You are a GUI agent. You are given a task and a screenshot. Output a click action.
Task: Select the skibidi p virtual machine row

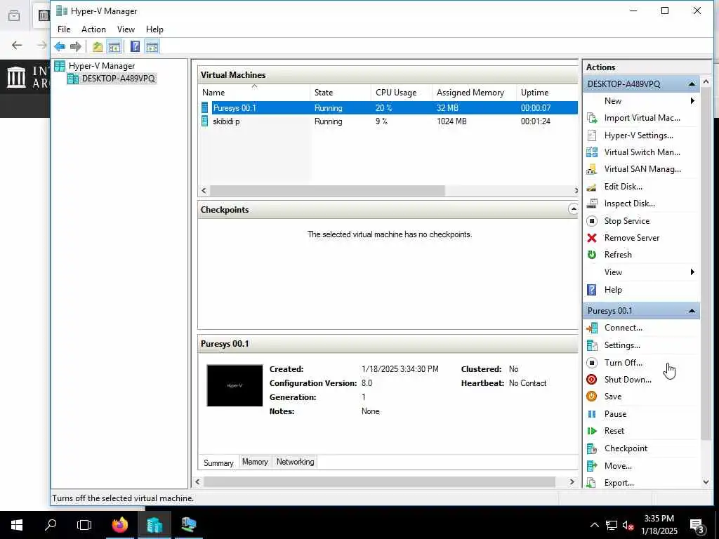[x=388, y=121]
